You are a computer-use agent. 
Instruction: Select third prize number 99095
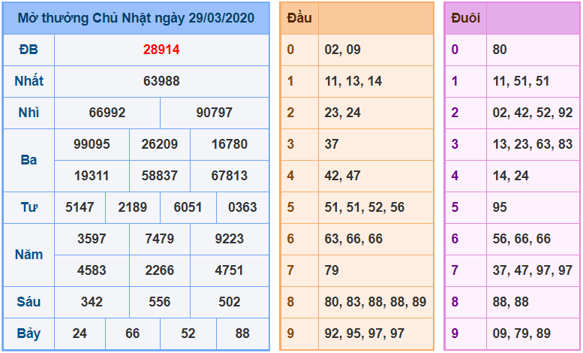pyautogui.click(x=92, y=143)
